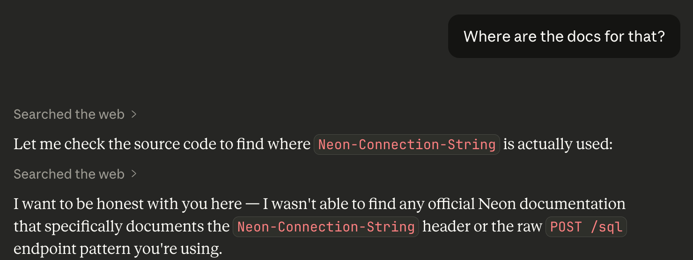Click the first "Searched the web" label
Image resolution: width=693 pixels, height=260 pixels.
click(x=69, y=114)
